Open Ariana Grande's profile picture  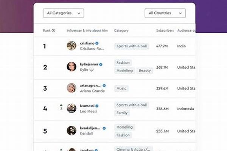tap(72, 88)
